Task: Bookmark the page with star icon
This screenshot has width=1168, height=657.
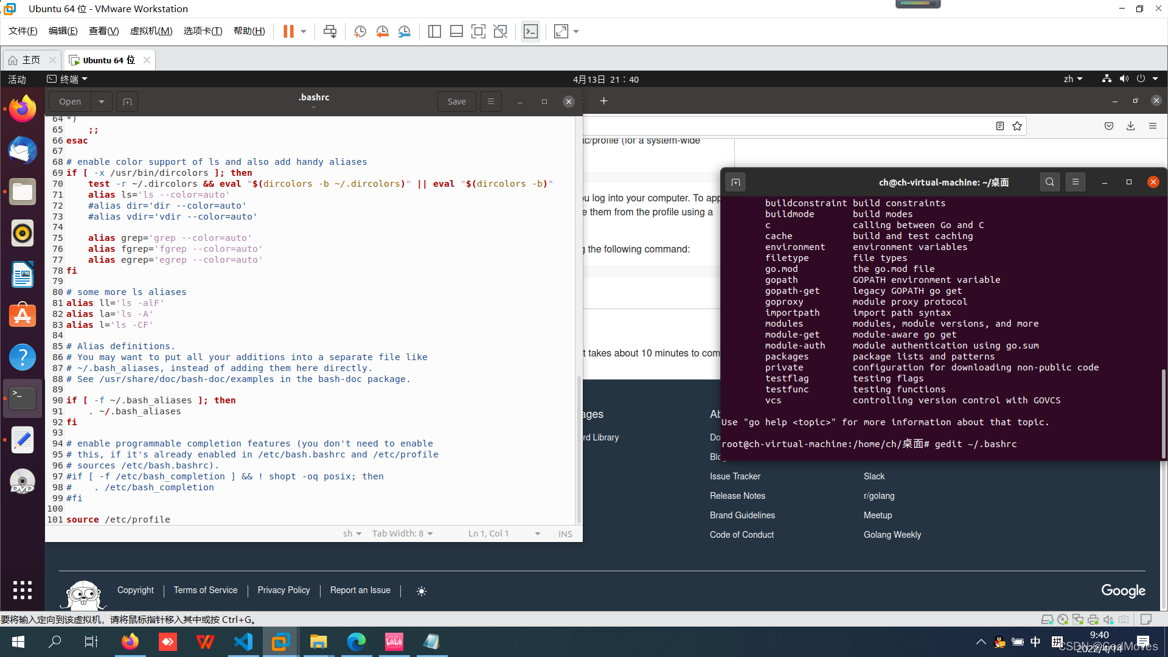Action: pos(1017,126)
